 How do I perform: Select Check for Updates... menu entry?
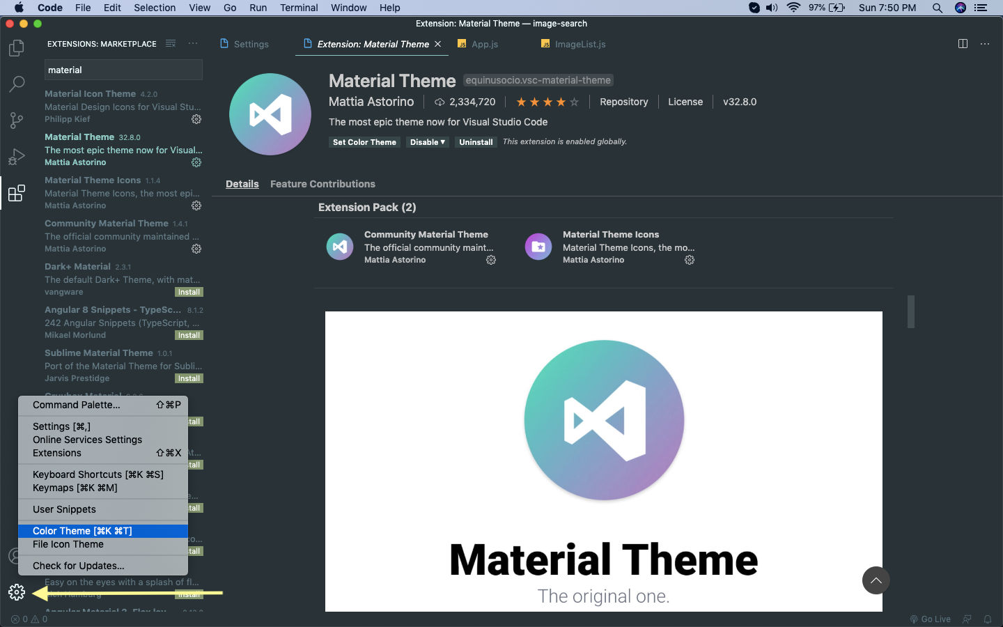[x=103, y=566]
